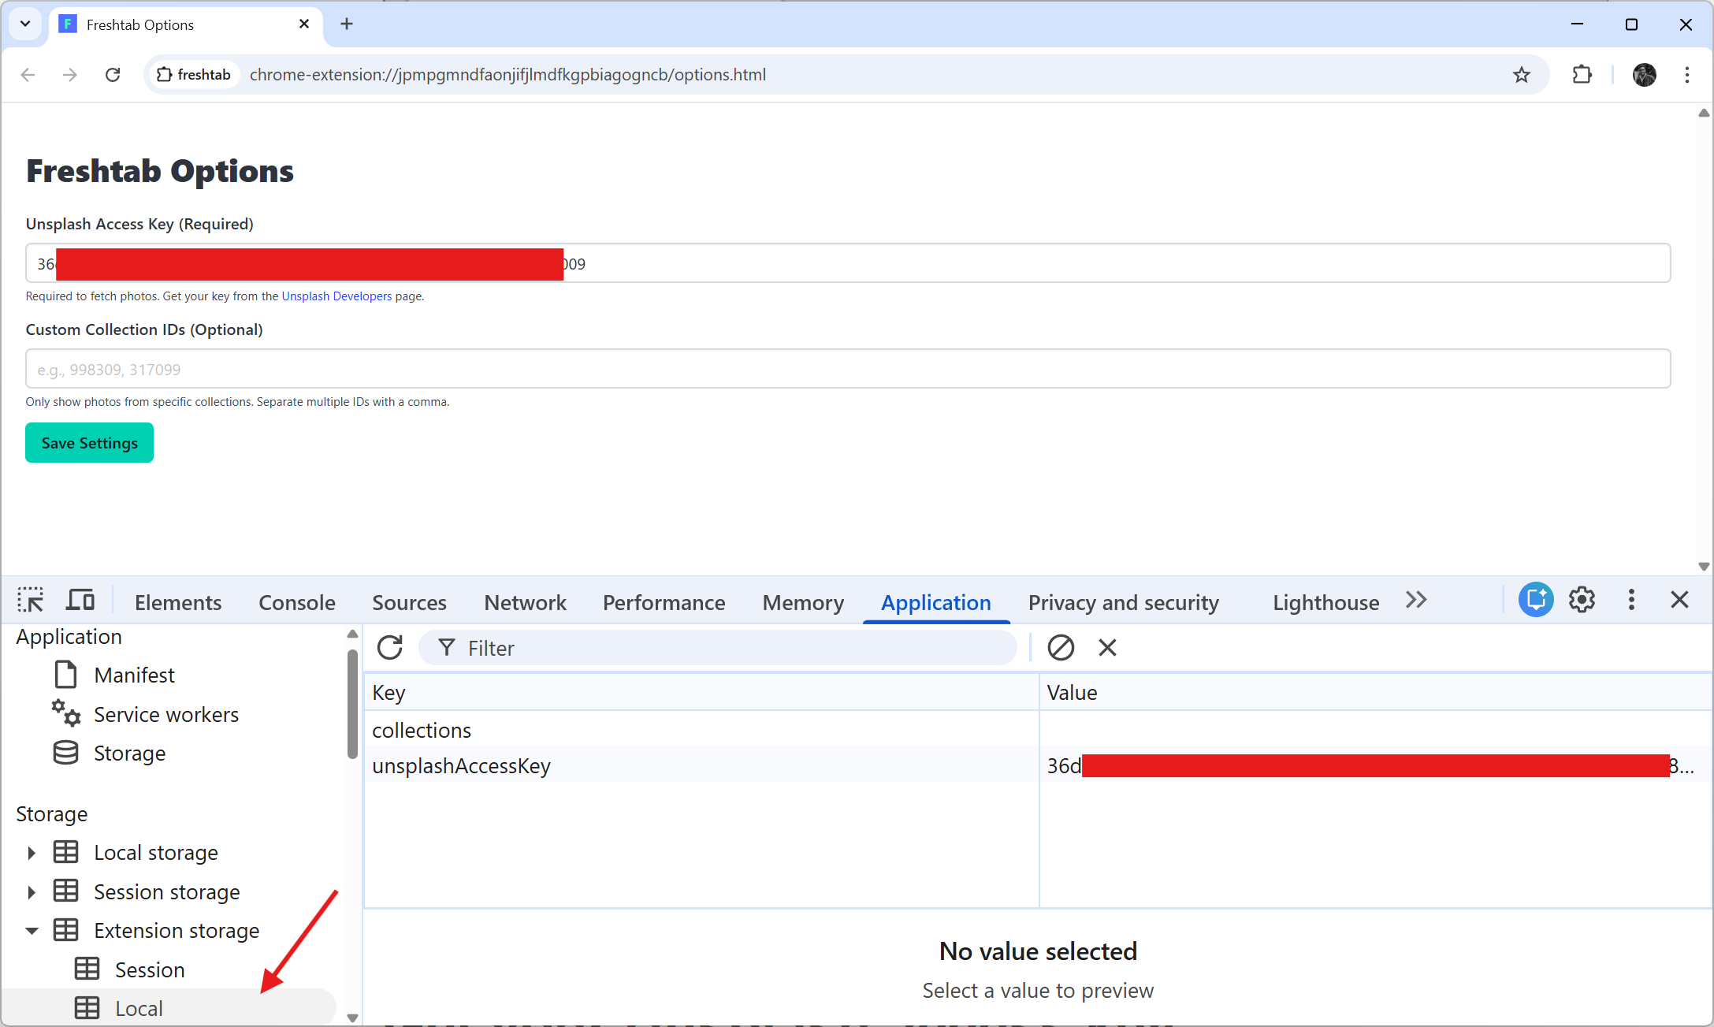Open the DevTools three-dot menu
The width and height of the screenshot is (1714, 1027).
[x=1630, y=600]
